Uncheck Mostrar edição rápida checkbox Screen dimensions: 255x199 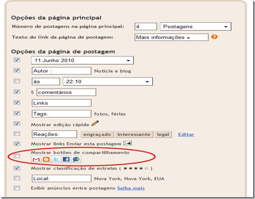[17, 124]
